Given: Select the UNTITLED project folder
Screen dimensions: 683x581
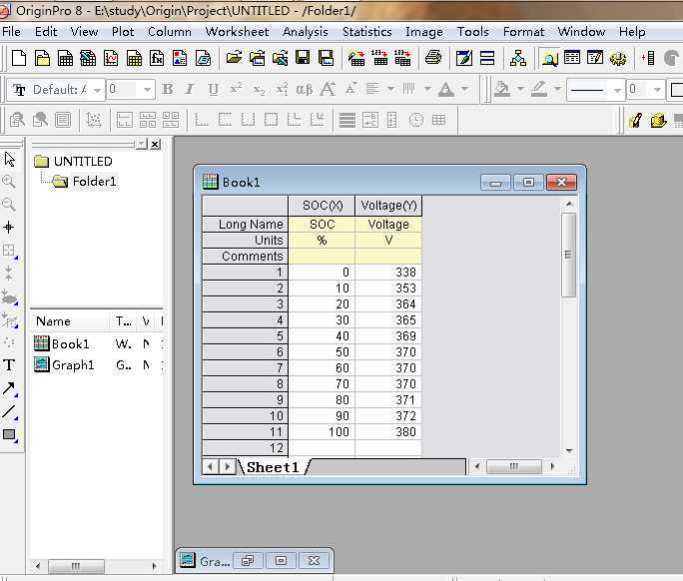Looking at the screenshot, I should point(83,161).
